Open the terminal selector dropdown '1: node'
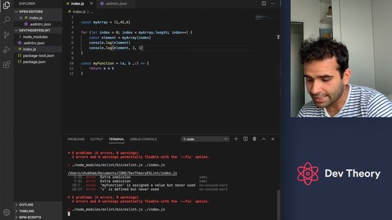Viewport: 392px width, 220px height. tap(205, 139)
